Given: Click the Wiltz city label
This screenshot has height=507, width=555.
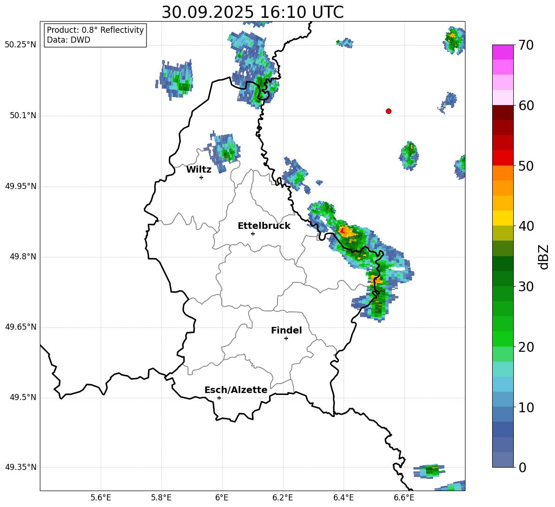Looking at the screenshot, I should 199,170.
